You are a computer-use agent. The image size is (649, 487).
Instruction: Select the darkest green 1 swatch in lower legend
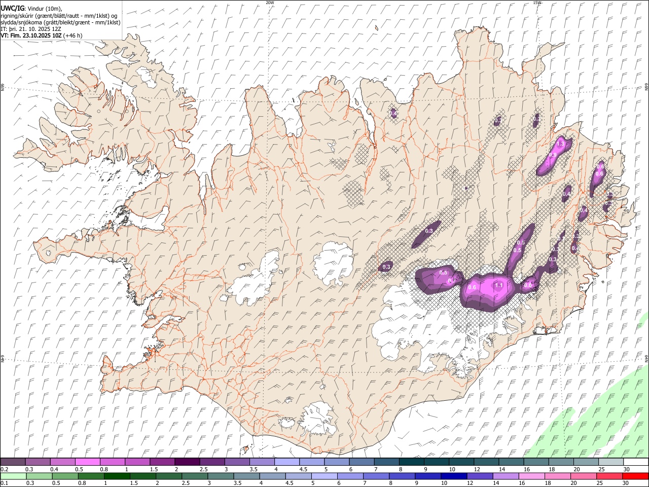click(117, 476)
